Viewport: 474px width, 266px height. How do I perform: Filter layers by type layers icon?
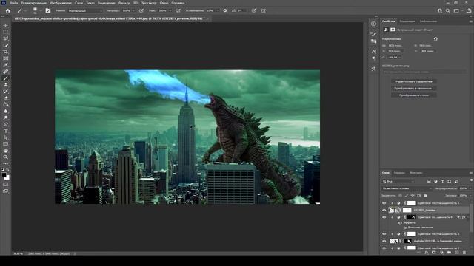coord(442,181)
